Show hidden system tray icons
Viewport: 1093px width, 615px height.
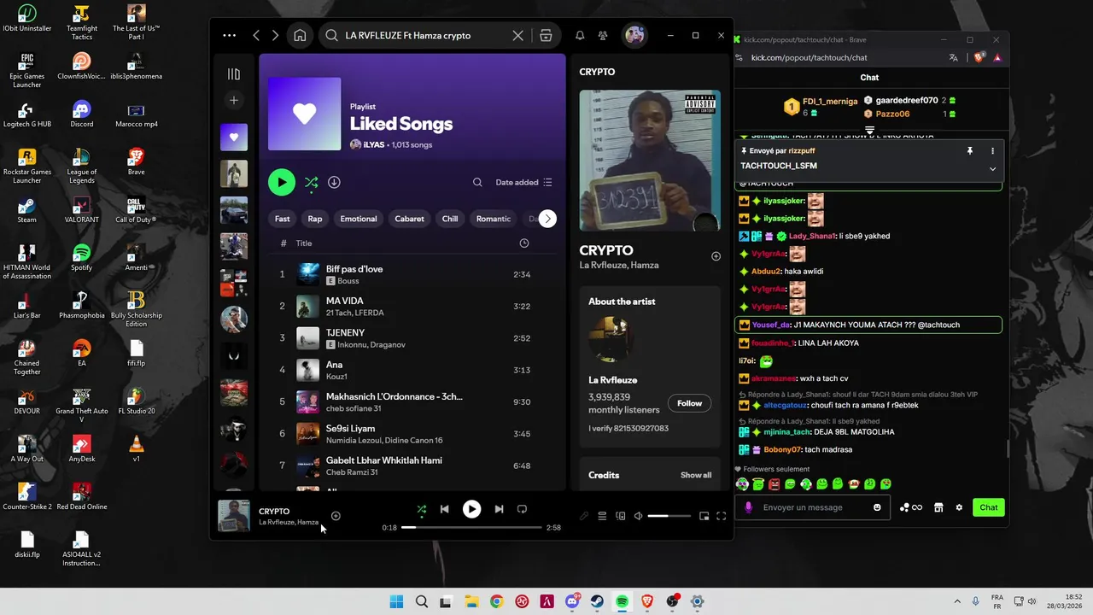point(957,601)
